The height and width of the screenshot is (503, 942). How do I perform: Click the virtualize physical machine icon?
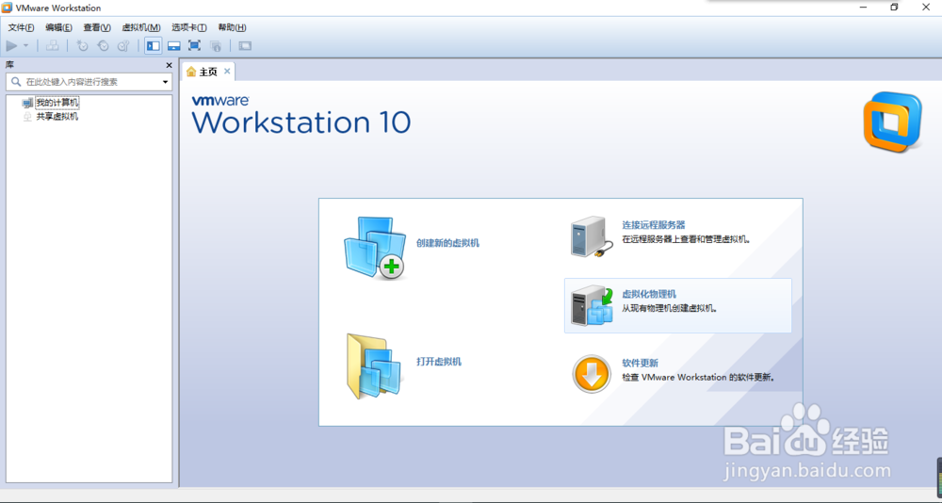pos(592,306)
